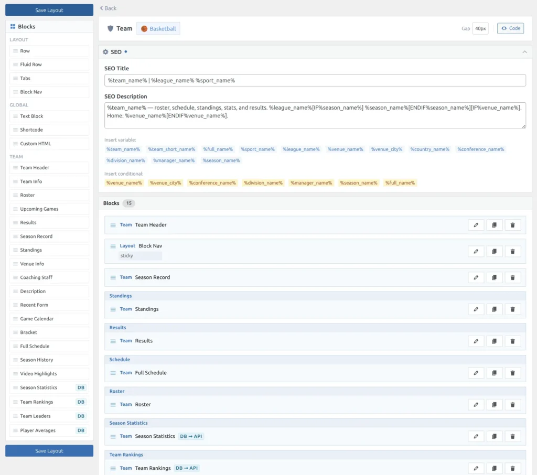
Task: Insert %venue_city% conditional chip
Action: [165, 183]
